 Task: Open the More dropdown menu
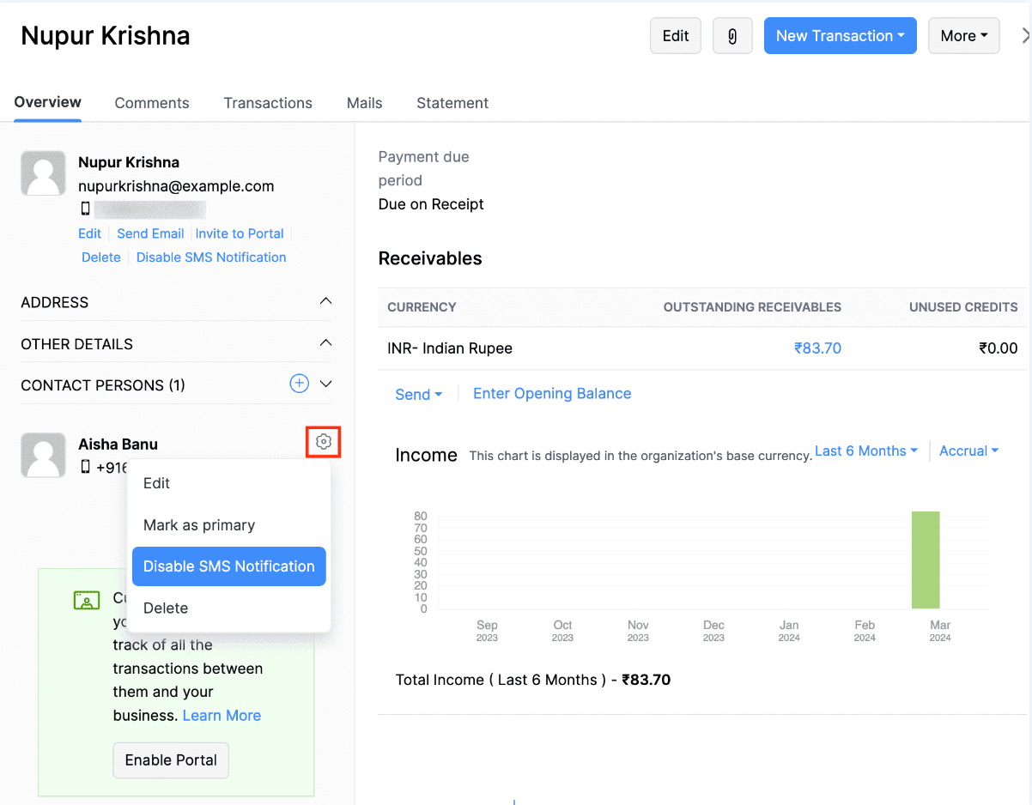[963, 36]
